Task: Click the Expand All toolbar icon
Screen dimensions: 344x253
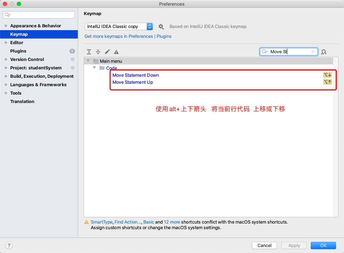Action: click(89, 52)
